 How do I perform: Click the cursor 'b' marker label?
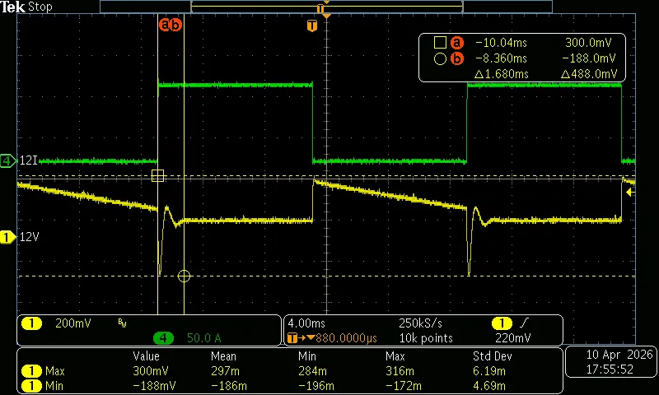pyautogui.click(x=175, y=25)
